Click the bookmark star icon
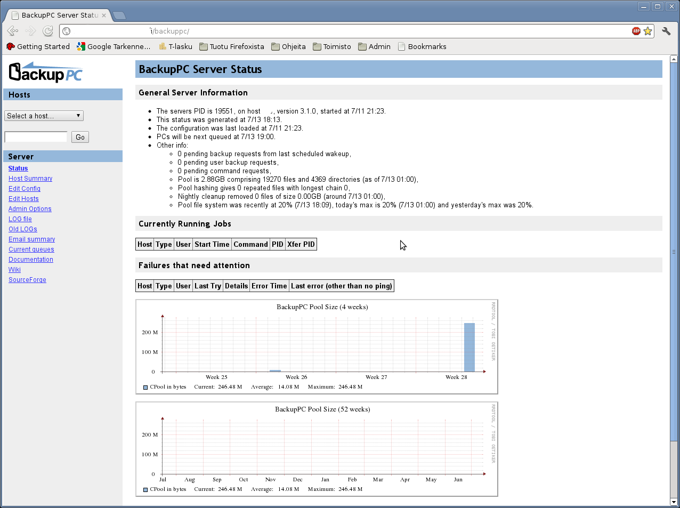 point(647,31)
